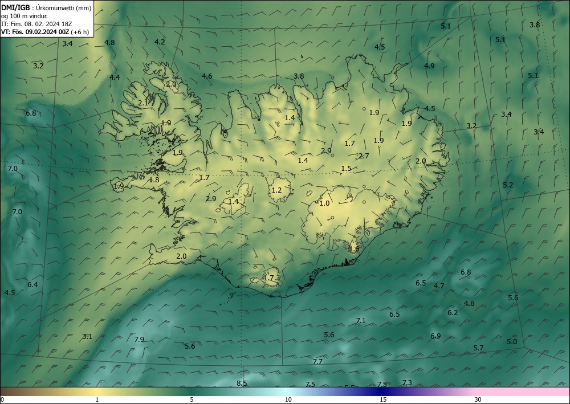This screenshot has height=404, width=570.
Task: Click the 4.2 map value
Action: pos(160,42)
